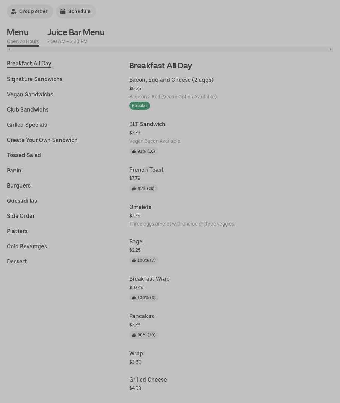Click thumbs-up rating on Pancakes
The height and width of the screenshot is (403, 340).
(x=144, y=335)
